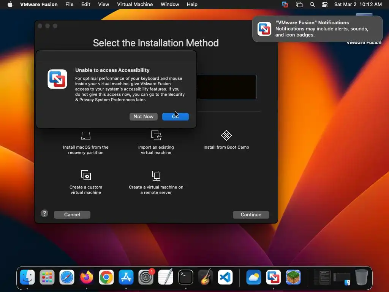This screenshot has height=292, width=389.
Task: Click the VMware Fusion Notifications banner
Action: point(317,29)
